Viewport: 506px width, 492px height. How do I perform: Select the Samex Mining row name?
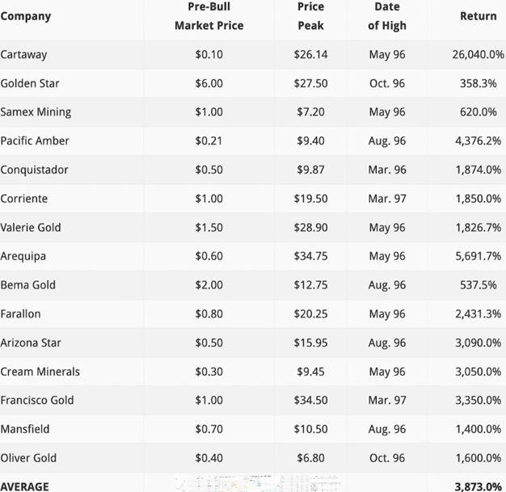36,112
